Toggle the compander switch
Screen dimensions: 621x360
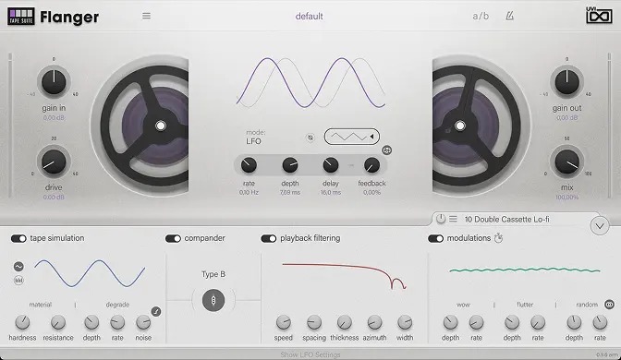pyautogui.click(x=173, y=238)
